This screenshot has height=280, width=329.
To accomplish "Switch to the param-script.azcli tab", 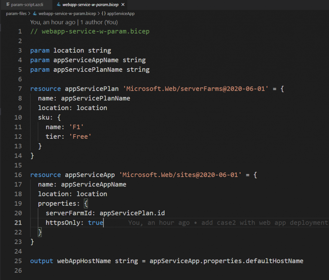I will (27, 5).
